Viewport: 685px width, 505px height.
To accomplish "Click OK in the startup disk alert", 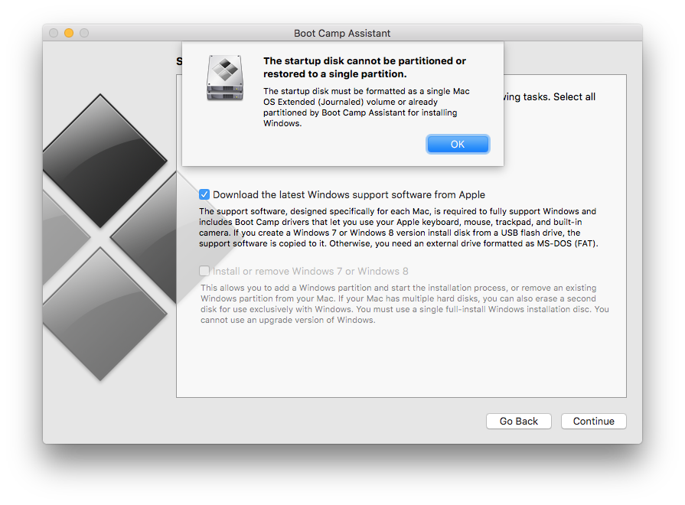I will [x=458, y=144].
